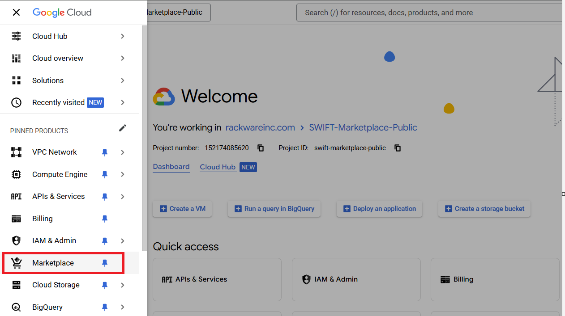Switch to the Dashboard tab
565x316 pixels.
coord(171,167)
